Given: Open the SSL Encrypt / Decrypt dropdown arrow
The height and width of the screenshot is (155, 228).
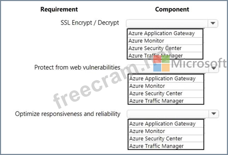Looking at the screenshot, I should point(213,23).
